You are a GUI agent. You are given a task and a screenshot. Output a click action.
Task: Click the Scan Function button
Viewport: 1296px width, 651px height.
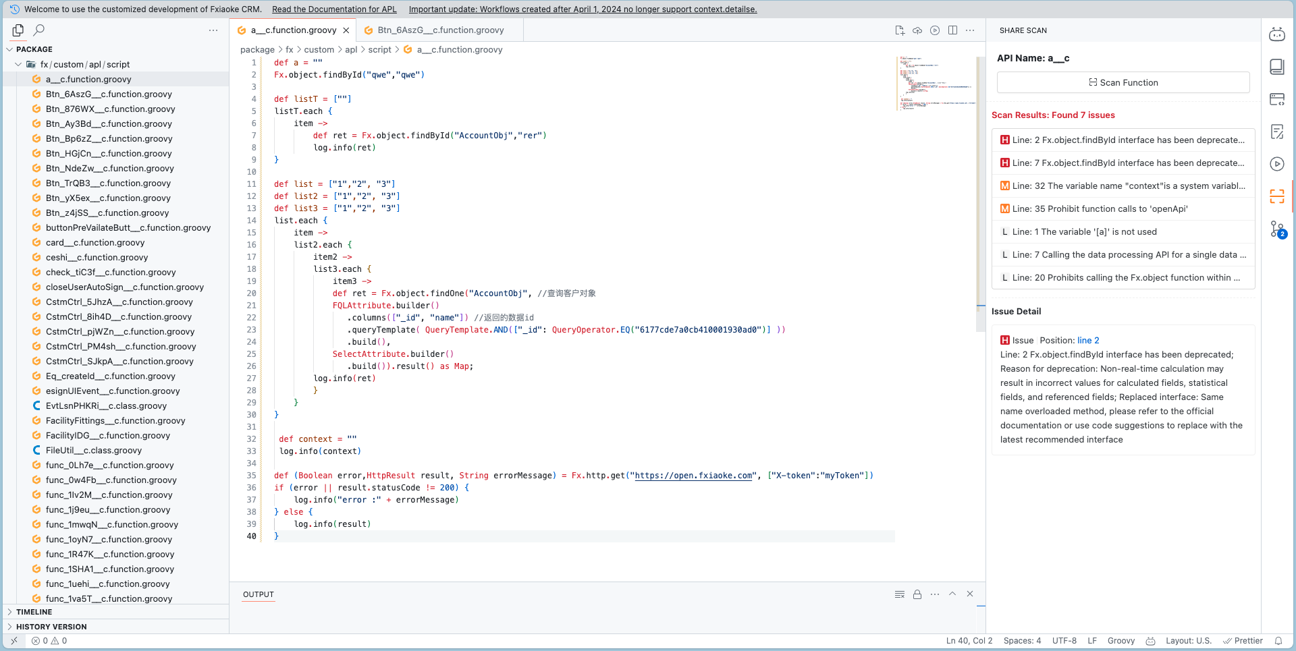click(1123, 82)
